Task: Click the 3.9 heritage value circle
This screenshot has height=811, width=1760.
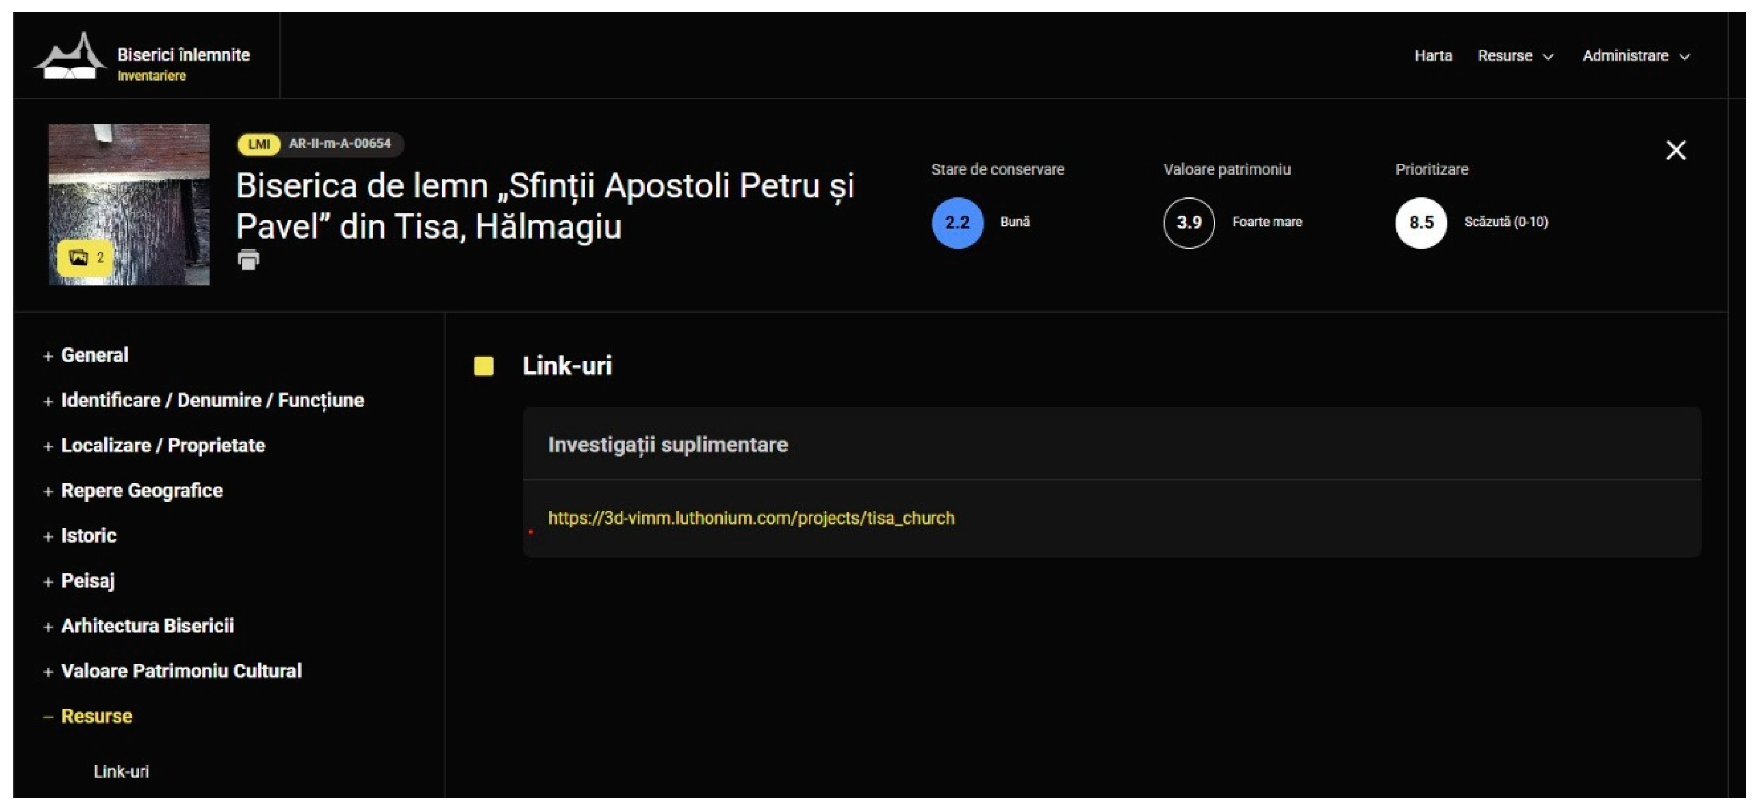Action: point(1189,223)
